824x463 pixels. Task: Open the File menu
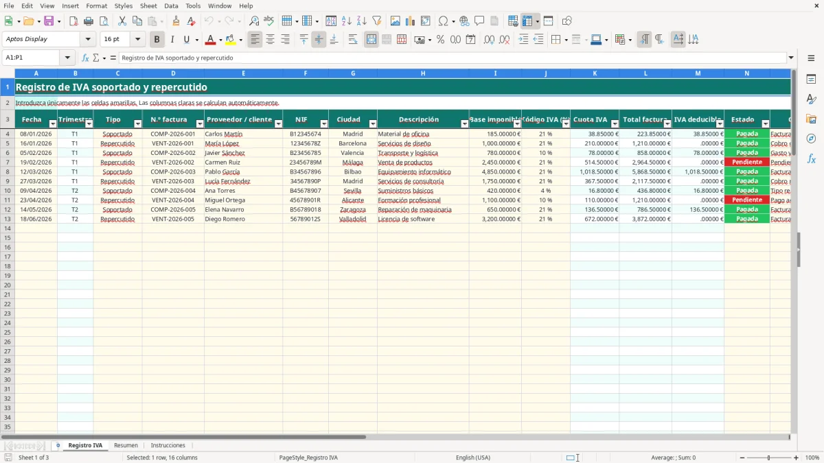tap(9, 5)
